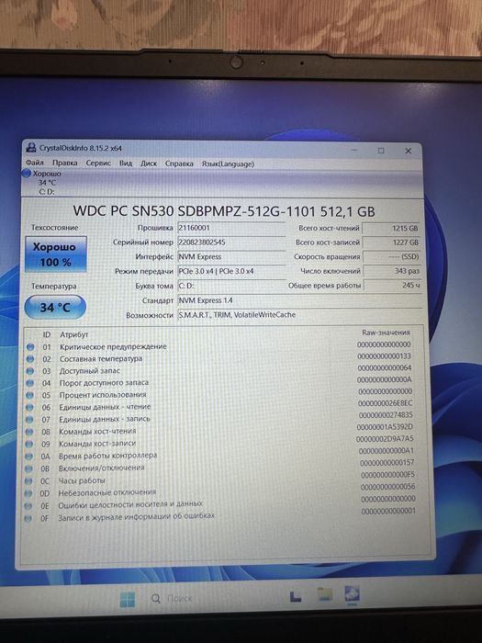The height and width of the screenshot is (643, 482).
Task: Open the Вид menu
Action: click(126, 164)
